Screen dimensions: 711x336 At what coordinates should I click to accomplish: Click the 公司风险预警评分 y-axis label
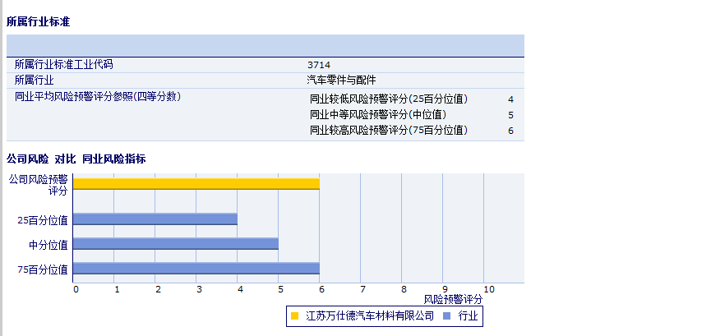point(38,184)
